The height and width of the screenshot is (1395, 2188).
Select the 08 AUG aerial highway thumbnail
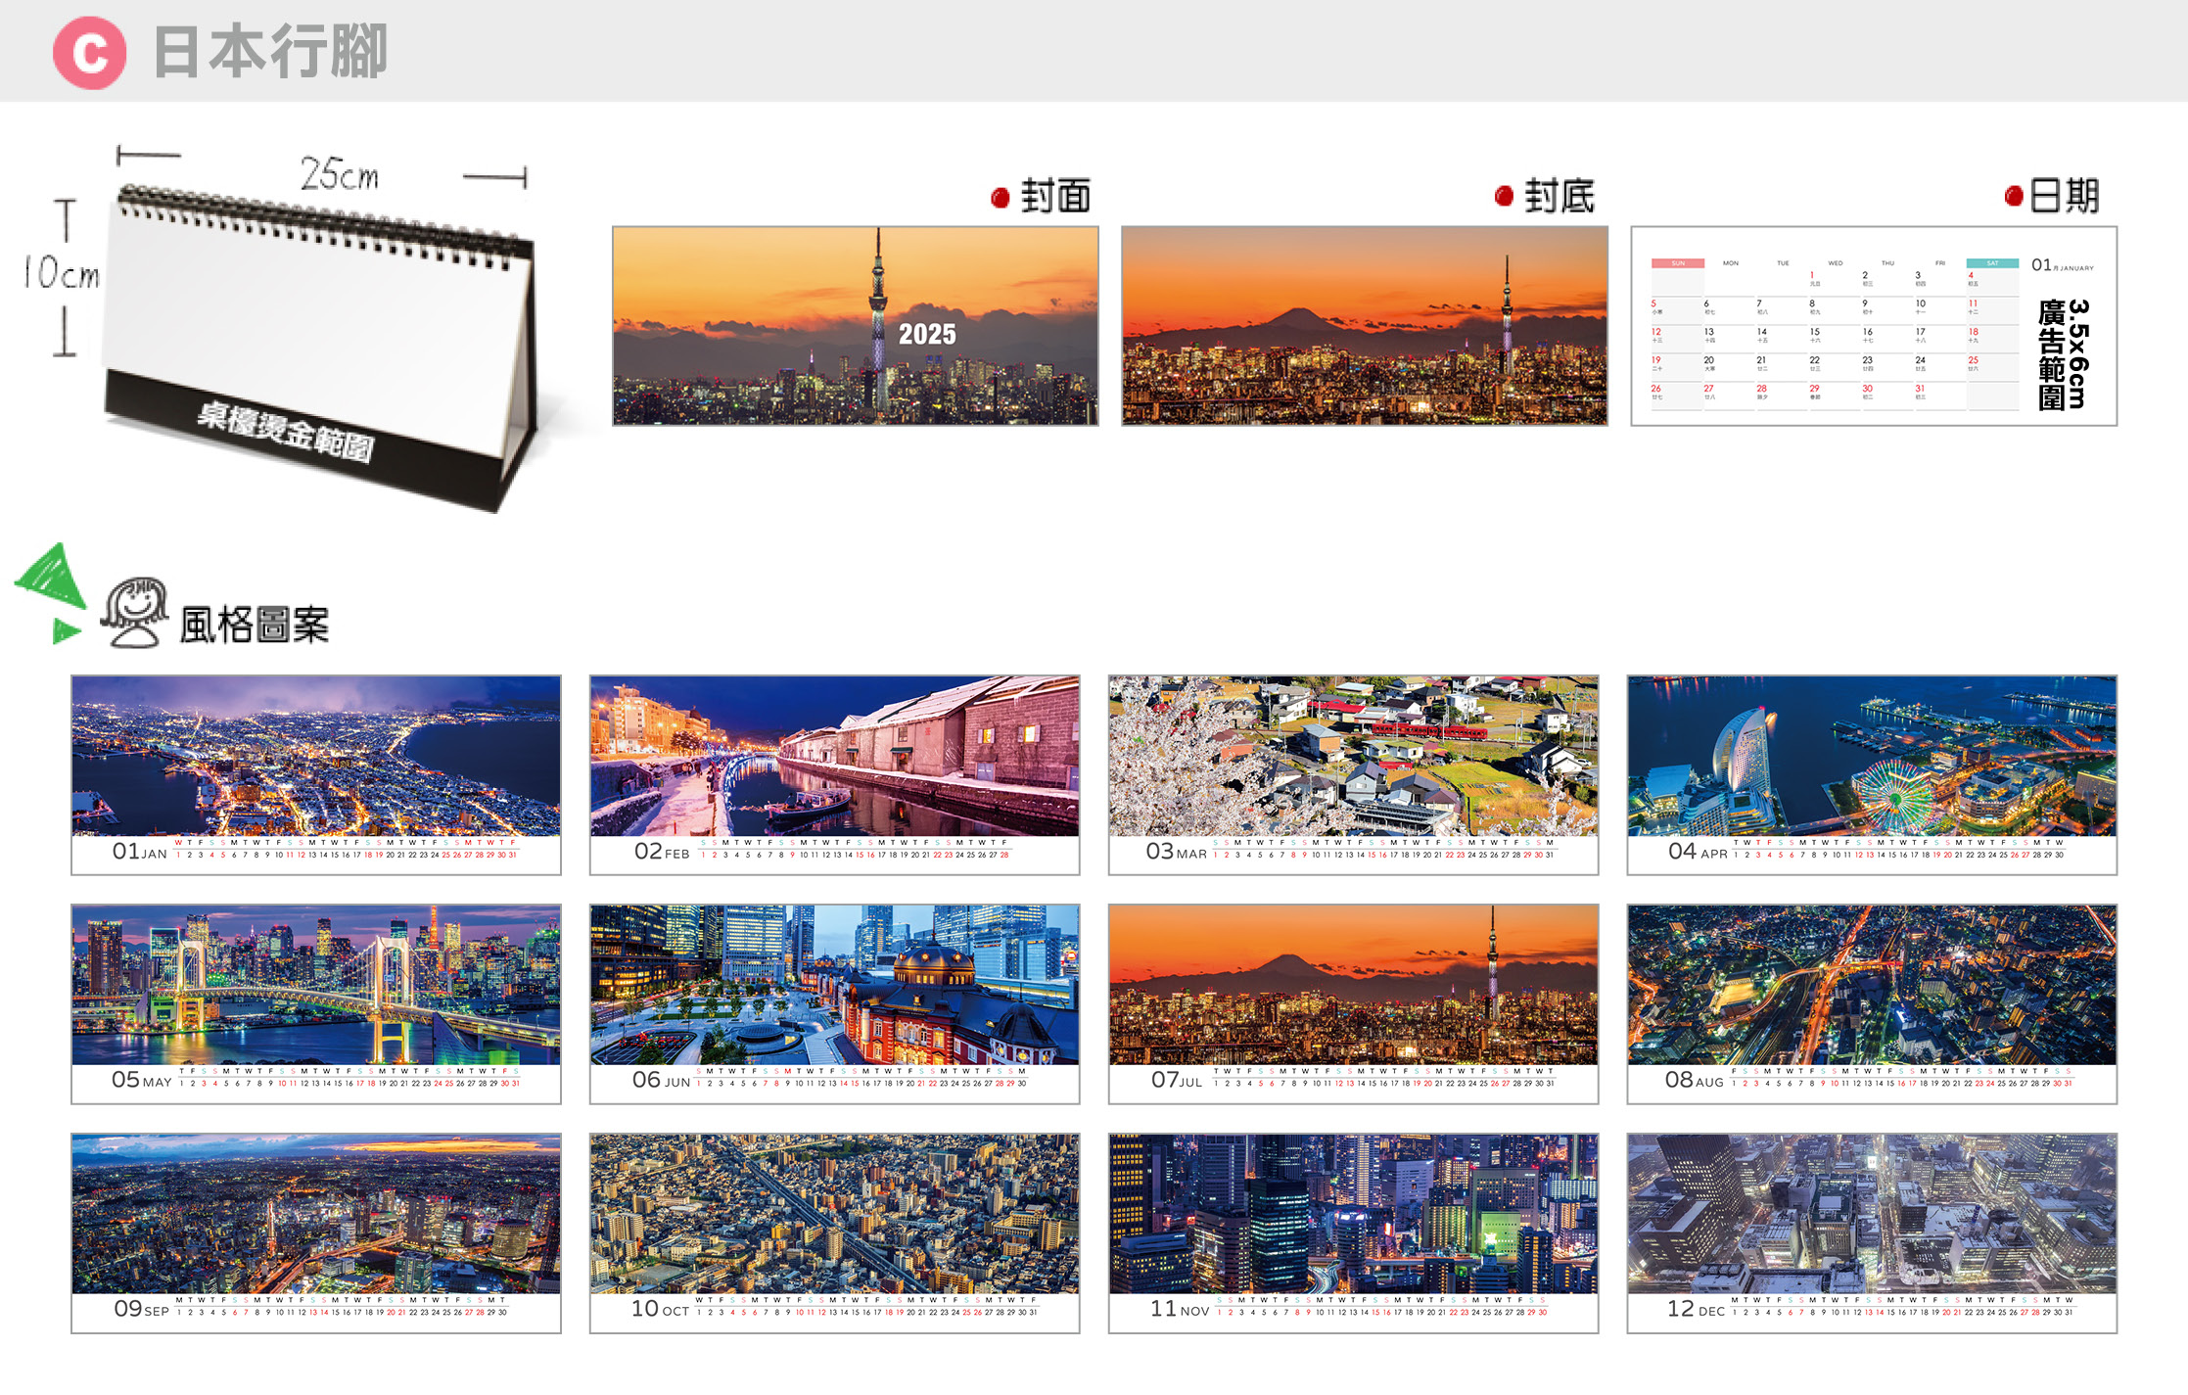(1872, 985)
